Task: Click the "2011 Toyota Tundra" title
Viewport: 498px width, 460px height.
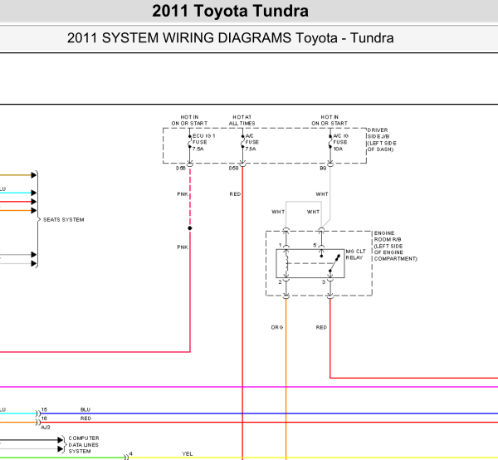Action: tap(230, 11)
